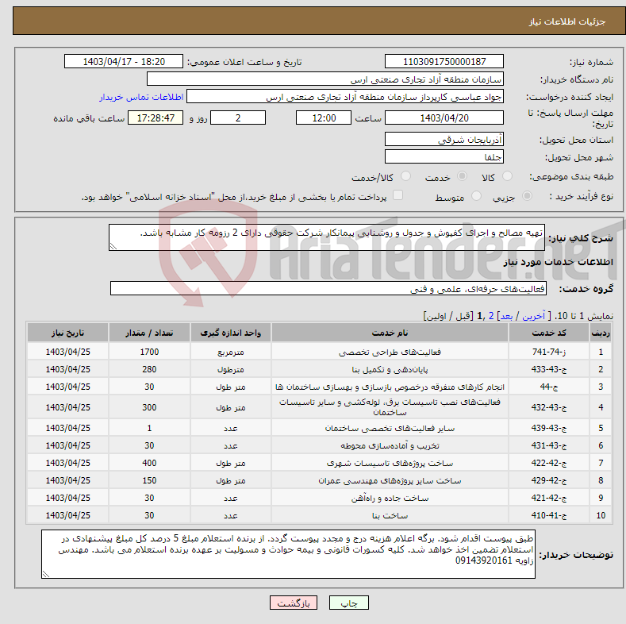The height and width of the screenshot is (624, 626).
Task: Go to بعد page link
Action: (506, 317)
